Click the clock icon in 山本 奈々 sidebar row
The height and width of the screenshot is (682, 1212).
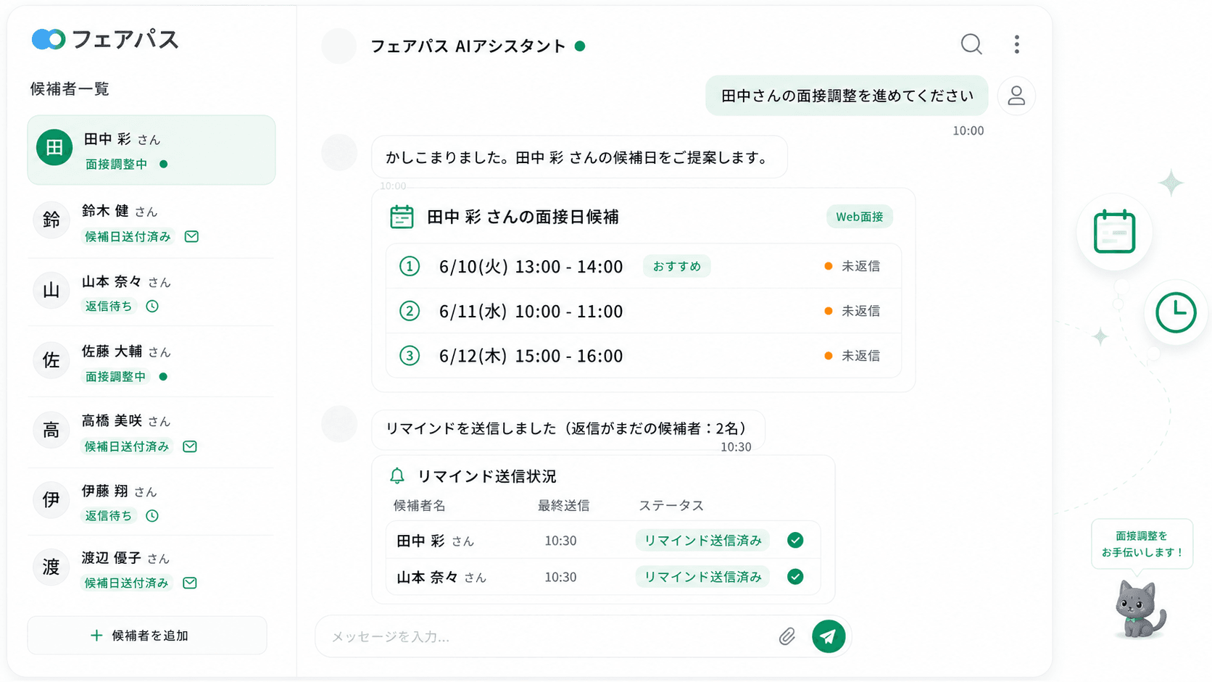(152, 306)
